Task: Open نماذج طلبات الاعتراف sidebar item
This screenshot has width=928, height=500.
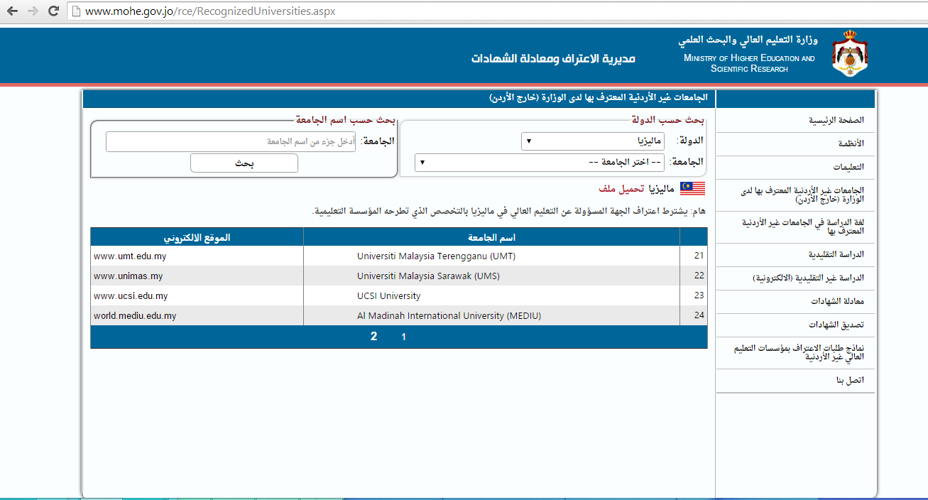Action: 799,353
